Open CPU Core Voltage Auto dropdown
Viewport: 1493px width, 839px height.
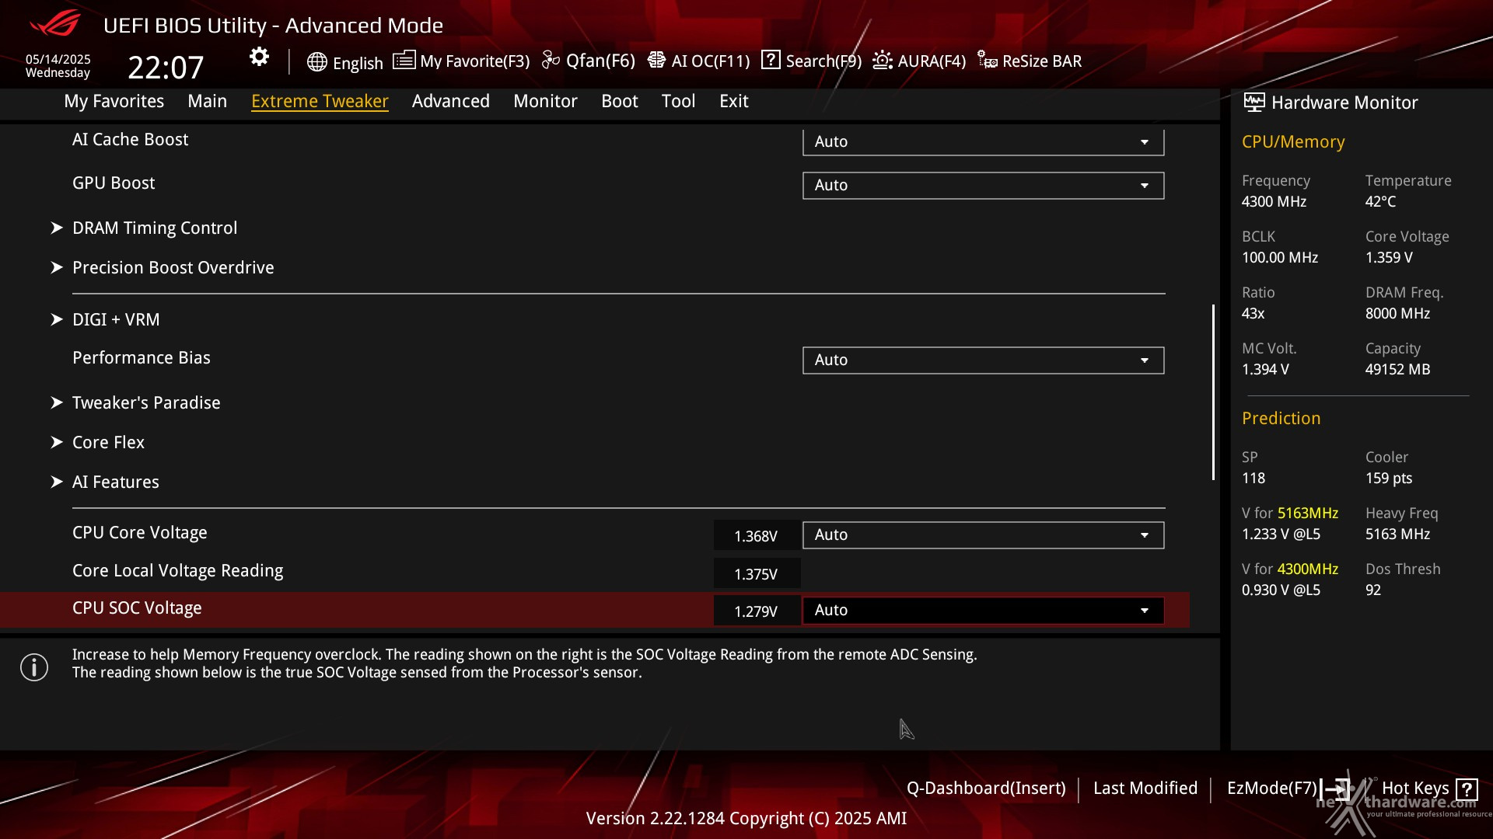tap(983, 534)
